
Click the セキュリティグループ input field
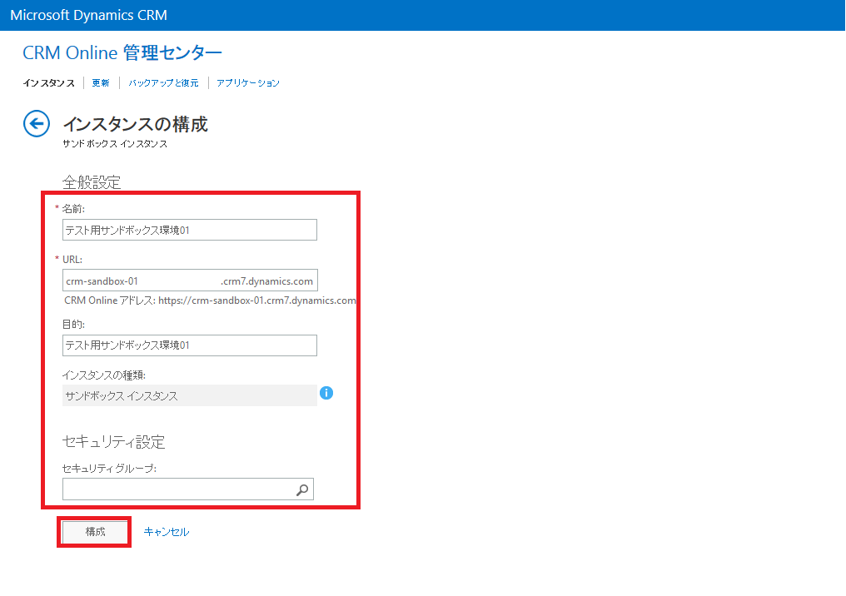coord(187,489)
